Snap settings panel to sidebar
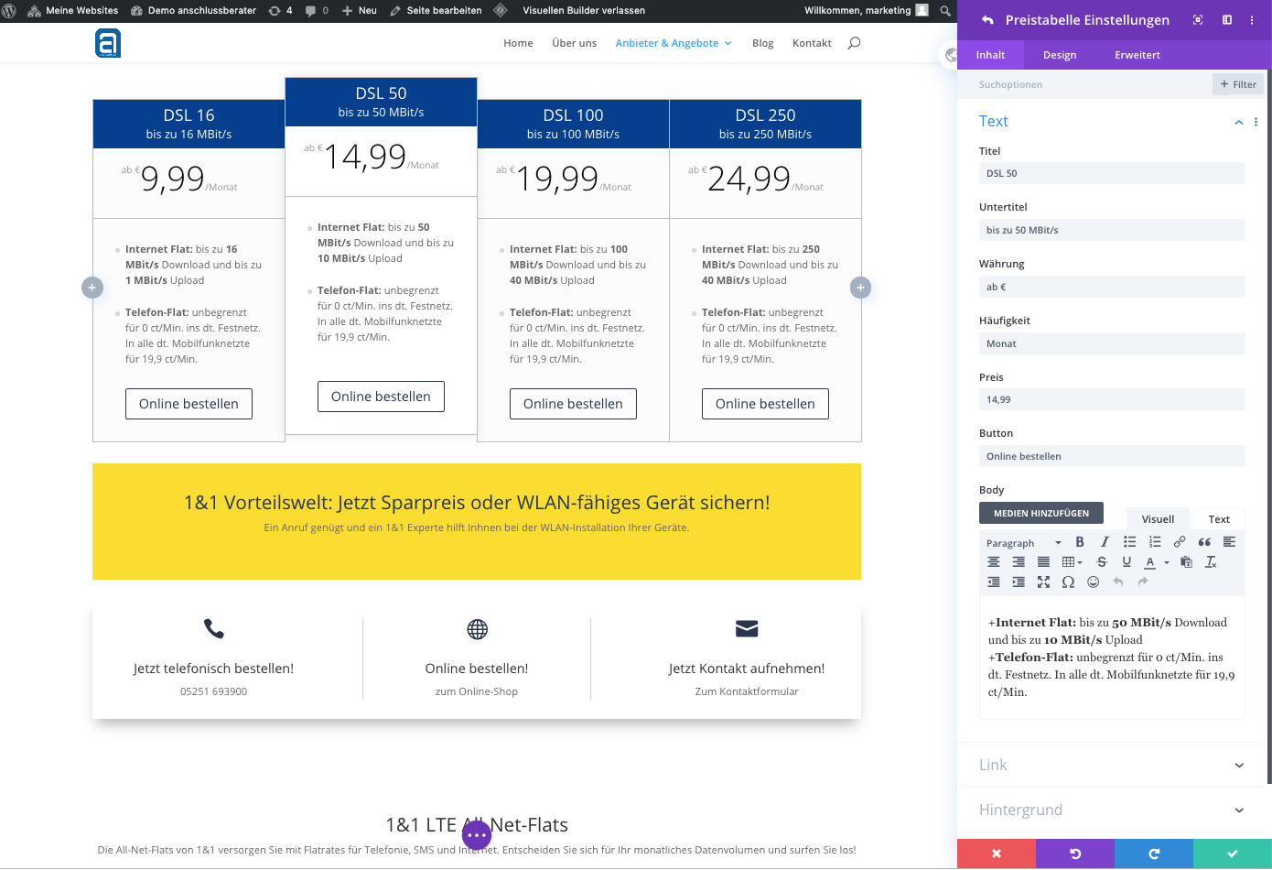1272x870 pixels. (x=1227, y=20)
